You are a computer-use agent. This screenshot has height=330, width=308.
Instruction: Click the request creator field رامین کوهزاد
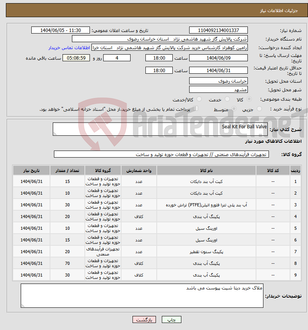(170, 48)
